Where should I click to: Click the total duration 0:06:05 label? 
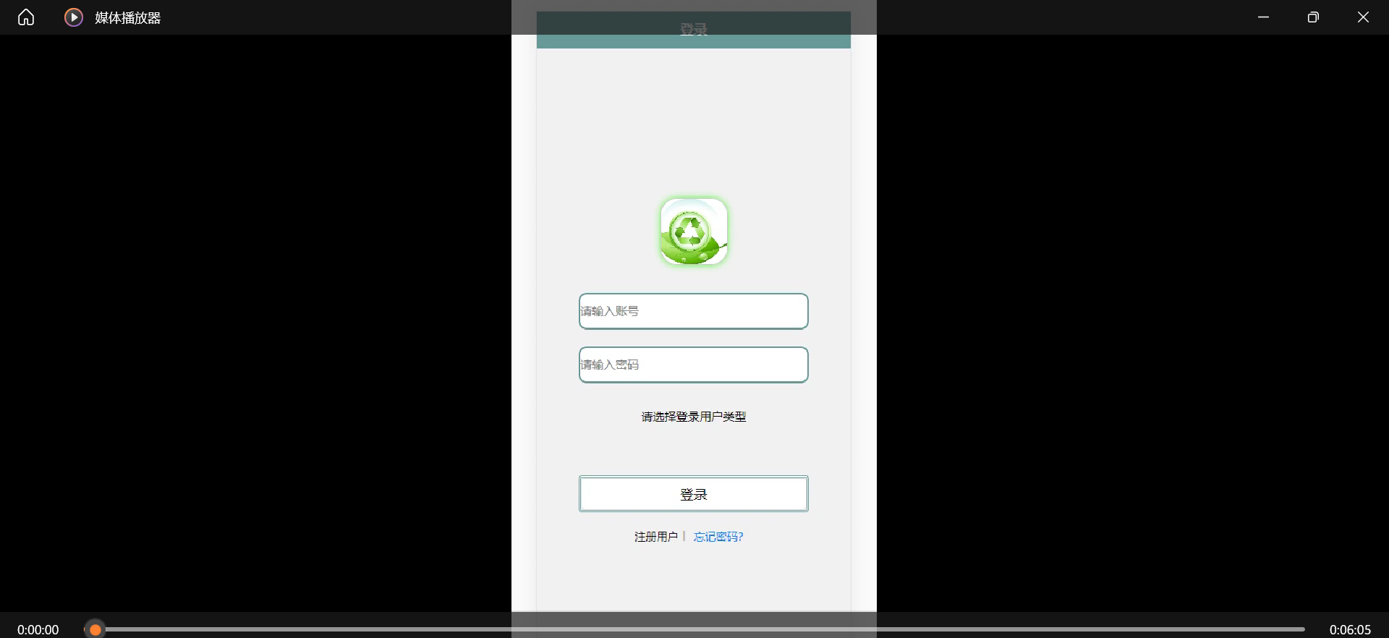[1350, 630]
